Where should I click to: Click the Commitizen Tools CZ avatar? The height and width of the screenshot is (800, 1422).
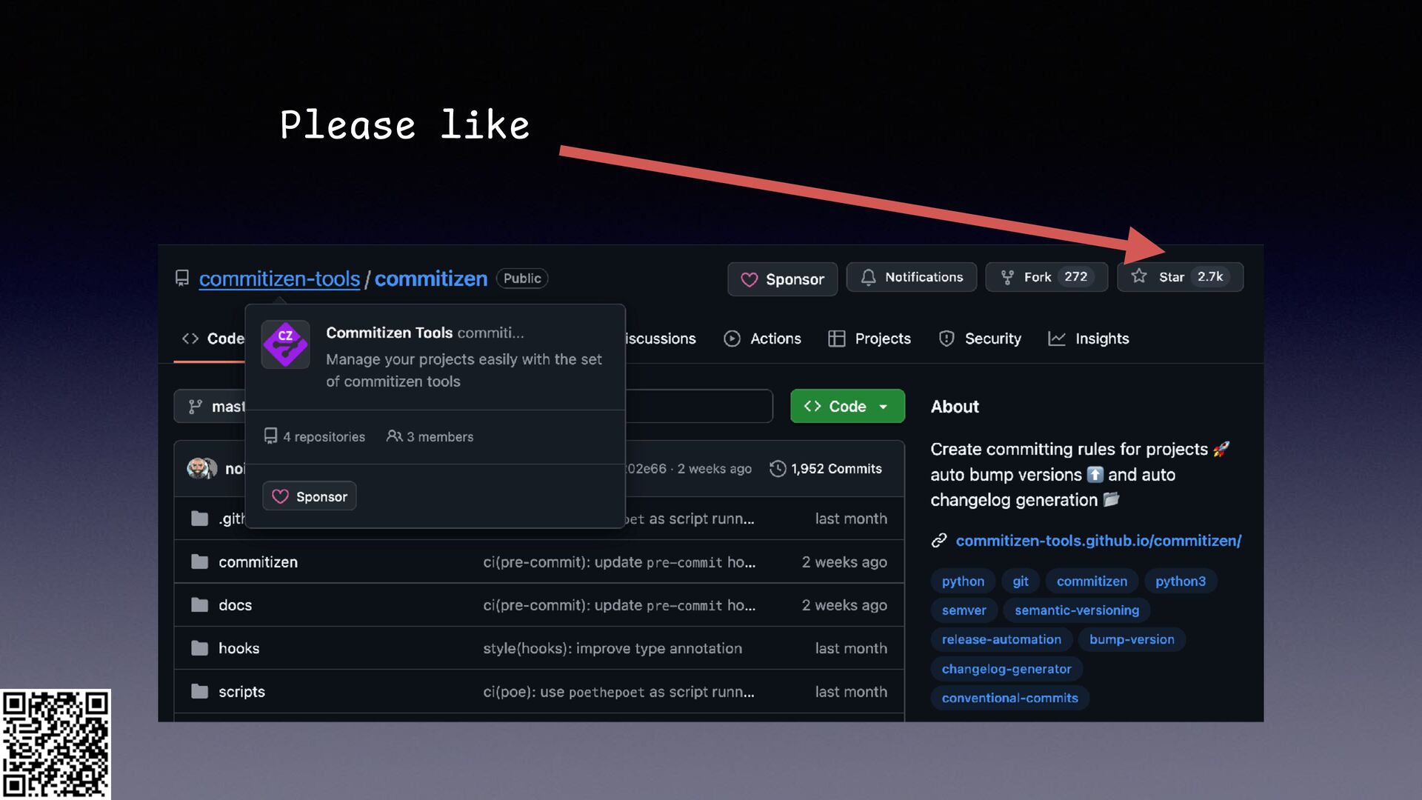pyautogui.click(x=285, y=344)
